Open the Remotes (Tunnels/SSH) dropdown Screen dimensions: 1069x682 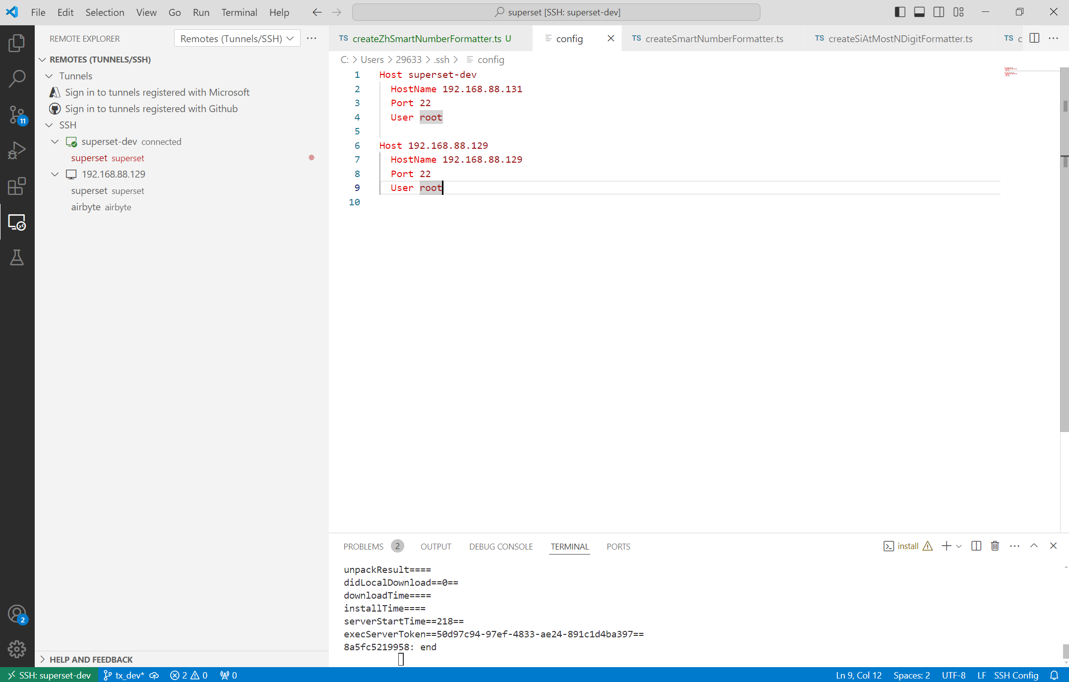pyautogui.click(x=237, y=38)
